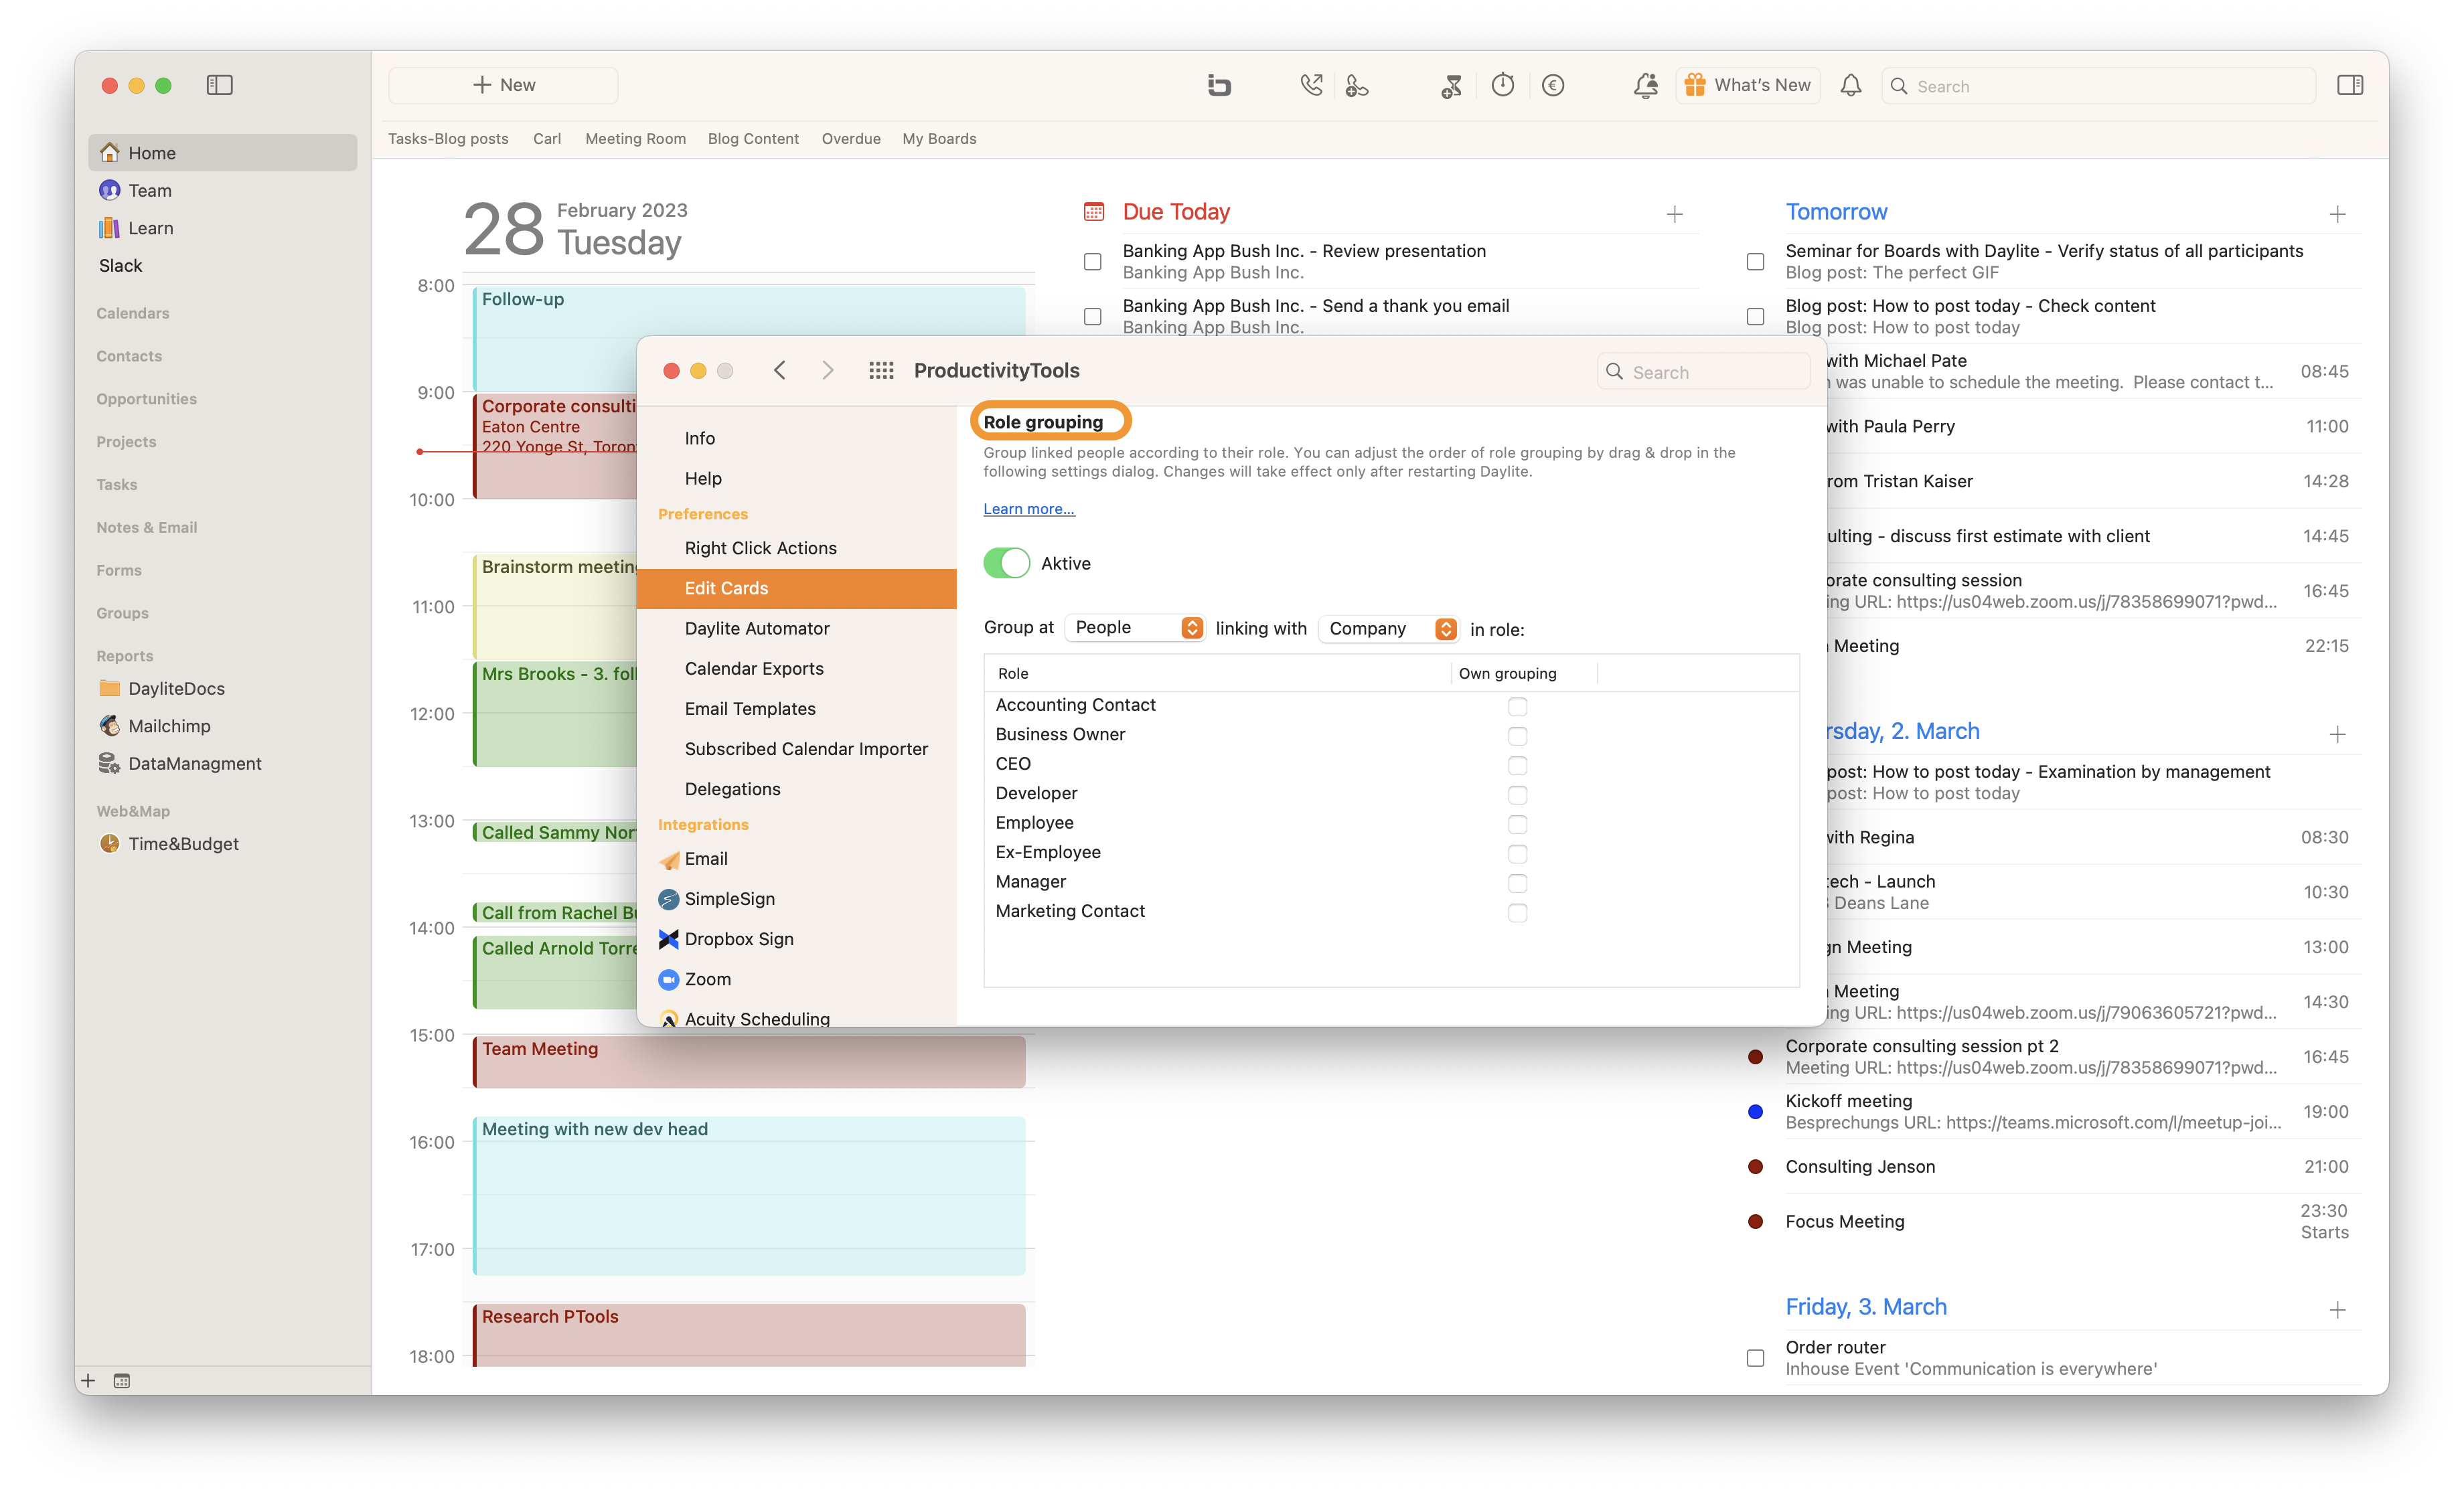This screenshot has width=2464, height=1494.
Task: Check own grouping for Business Owner
Action: pyautogui.click(x=1517, y=736)
